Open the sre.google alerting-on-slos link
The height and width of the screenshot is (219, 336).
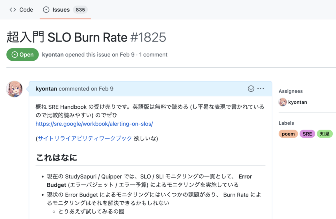tap(94, 124)
